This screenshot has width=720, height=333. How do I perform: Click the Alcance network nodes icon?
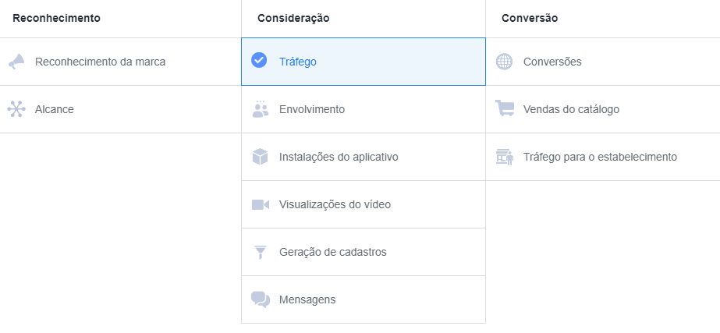[16, 109]
